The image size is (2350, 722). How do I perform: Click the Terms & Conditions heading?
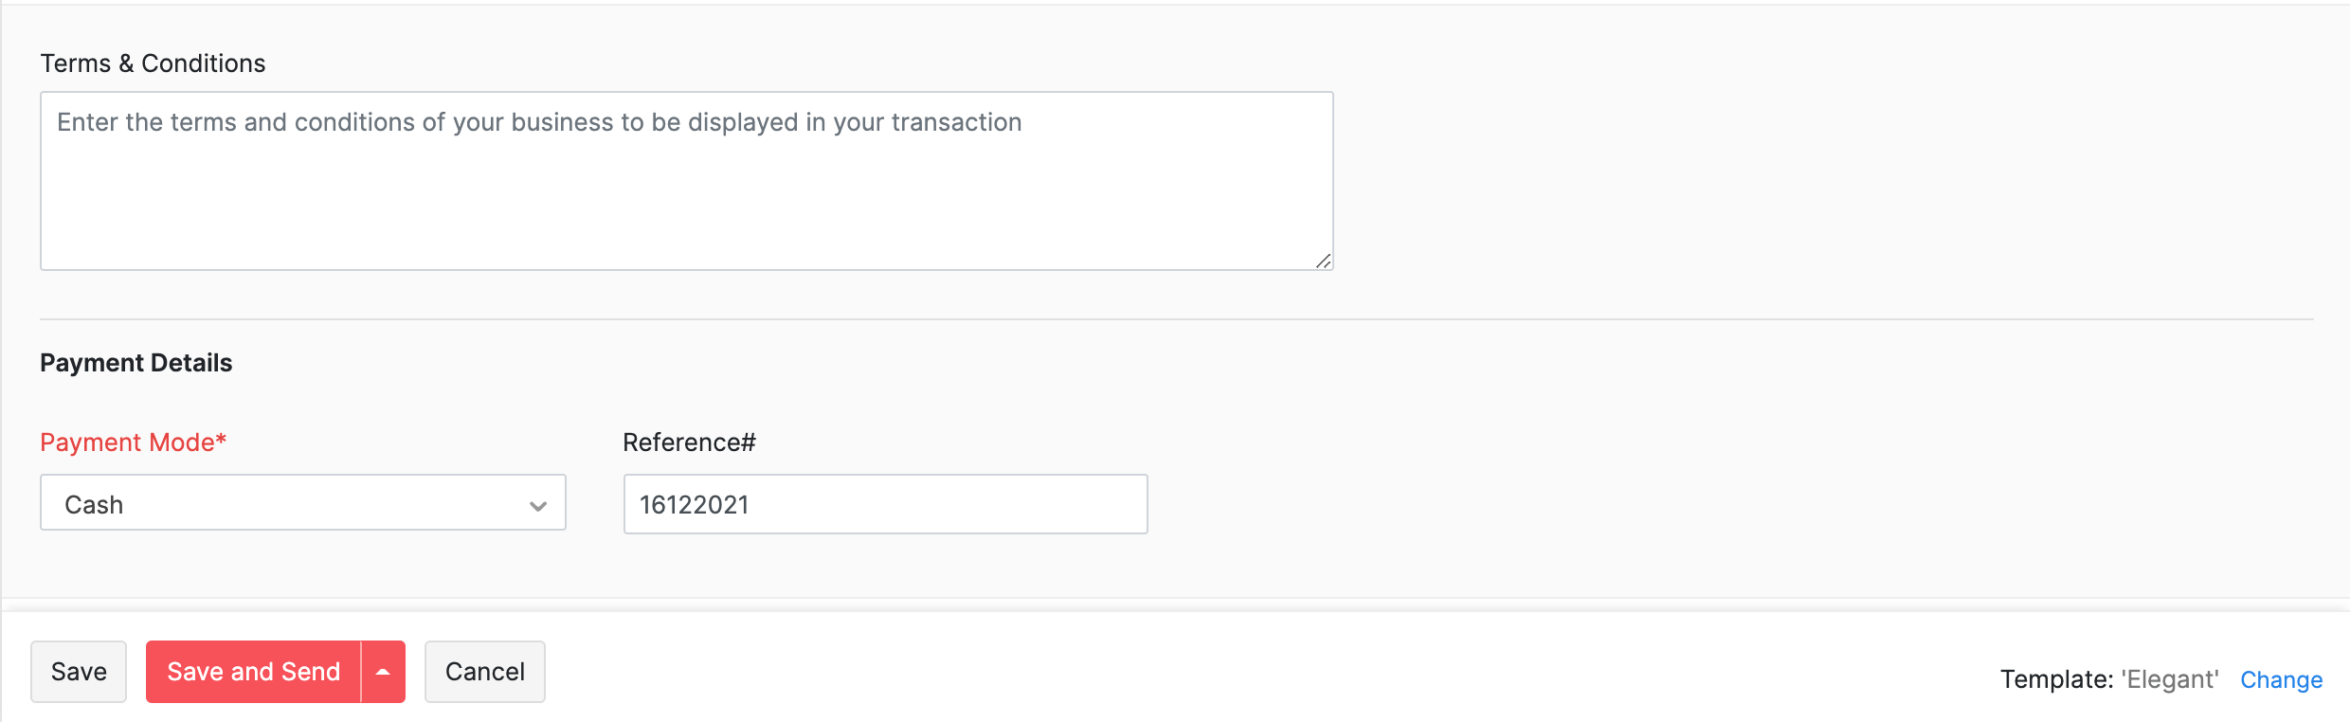click(x=153, y=63)
